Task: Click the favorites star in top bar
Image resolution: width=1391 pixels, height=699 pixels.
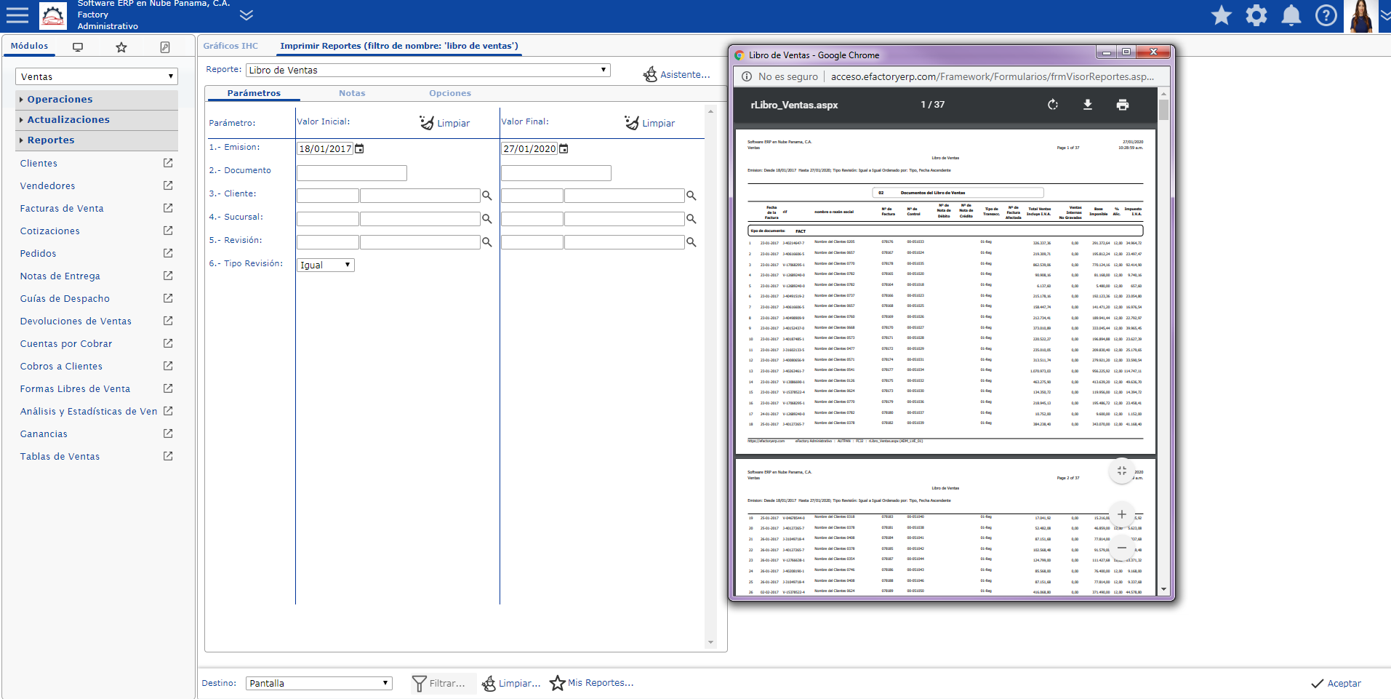Action: point(1221,15)
